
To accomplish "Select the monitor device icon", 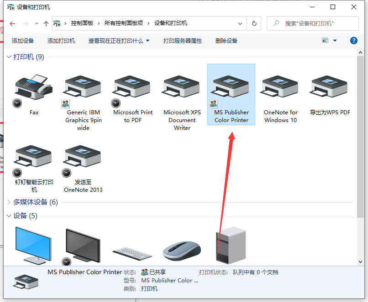I will 33,244.
